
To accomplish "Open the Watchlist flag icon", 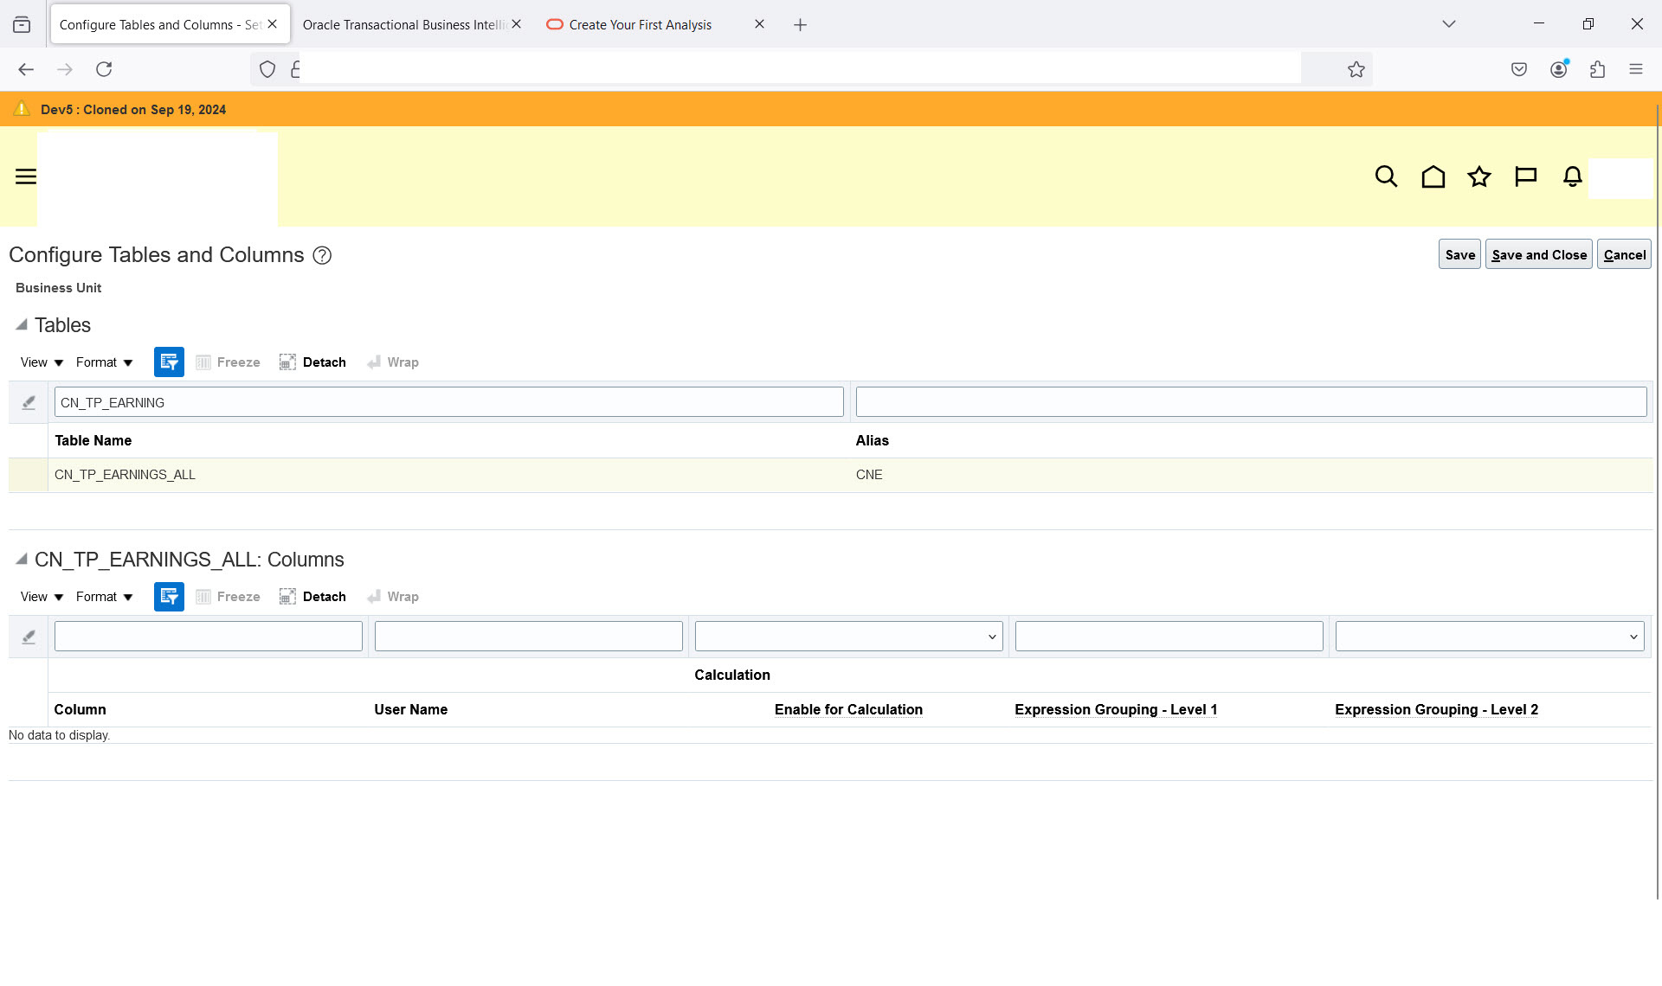I will click(1525, 176).
